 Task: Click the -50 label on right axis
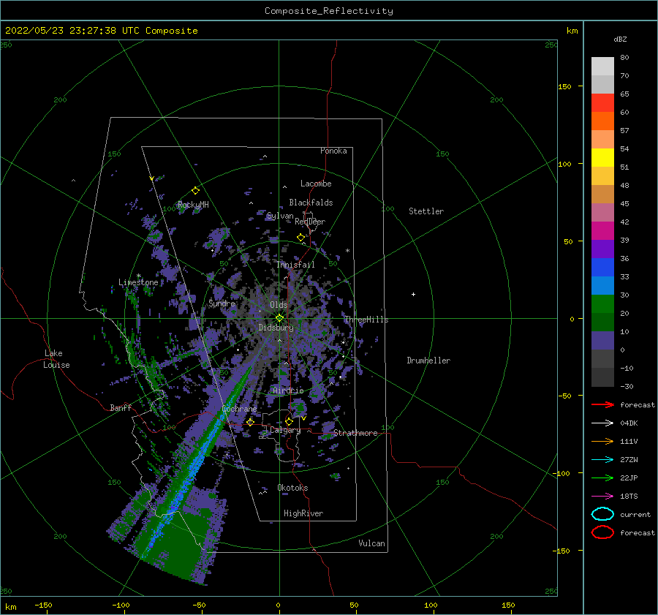(x=565, y=396)
